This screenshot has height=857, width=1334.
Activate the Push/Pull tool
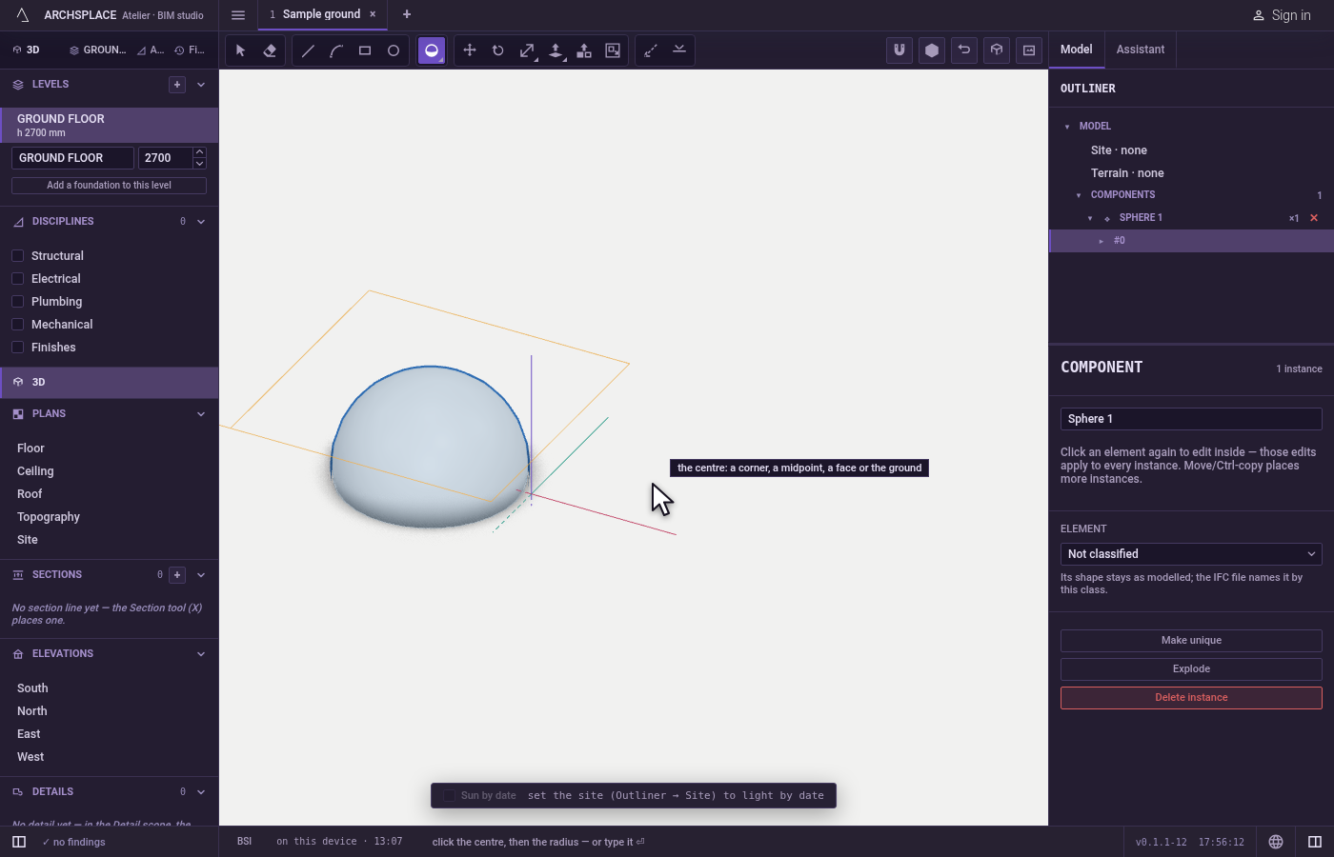tap(556, 50)
